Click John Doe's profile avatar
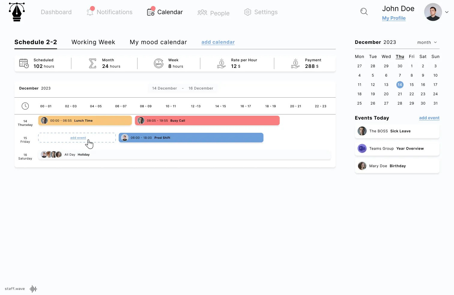This screenshot has height=295, width=454. pos(433,12)
